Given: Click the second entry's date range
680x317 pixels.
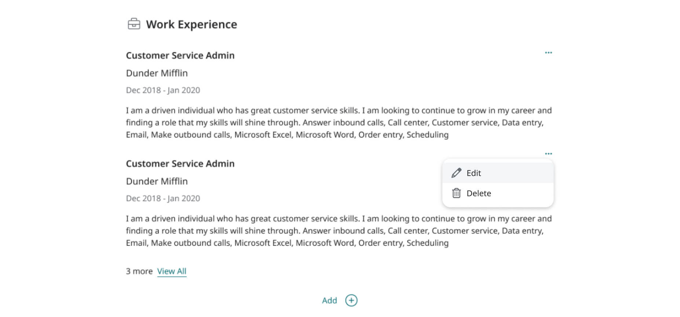Looking at the screenshot, I should pos(163,198).
